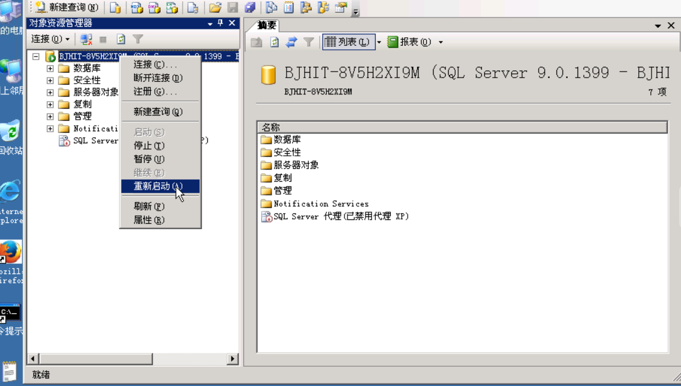
Task: Click the Refresh icon in Object Explorer
Action: [x=121, y=40]
